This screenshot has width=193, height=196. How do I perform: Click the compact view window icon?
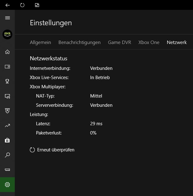tap(37, 5)
